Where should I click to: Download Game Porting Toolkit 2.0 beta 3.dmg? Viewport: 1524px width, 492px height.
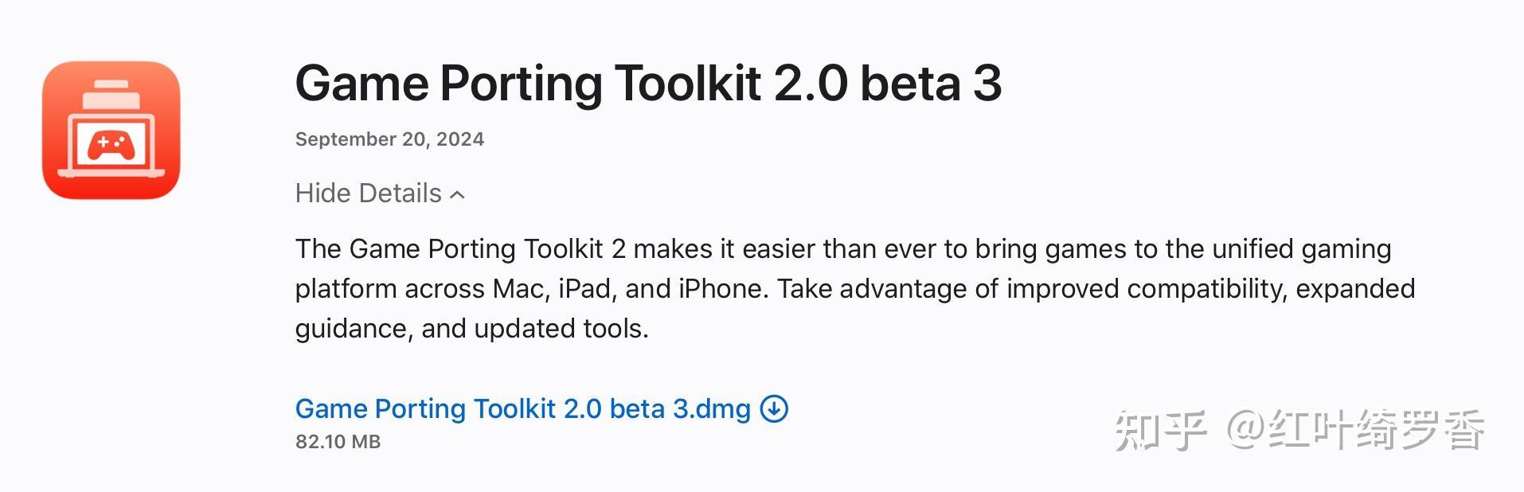tap(522, 408)
